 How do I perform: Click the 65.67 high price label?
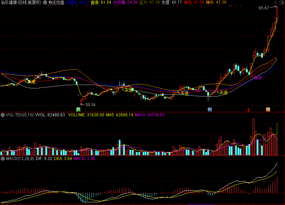click(264, 8)
